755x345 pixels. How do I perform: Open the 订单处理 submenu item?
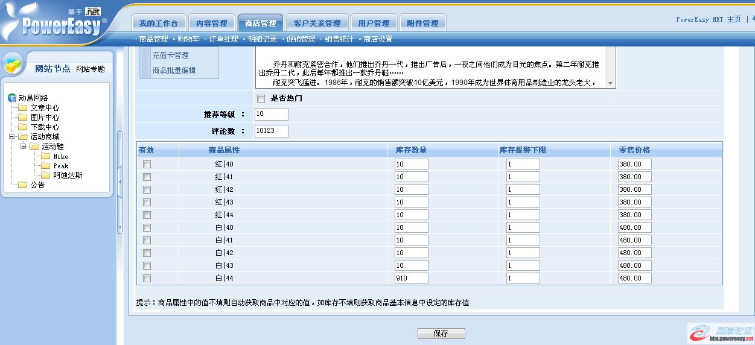point(223,39)
